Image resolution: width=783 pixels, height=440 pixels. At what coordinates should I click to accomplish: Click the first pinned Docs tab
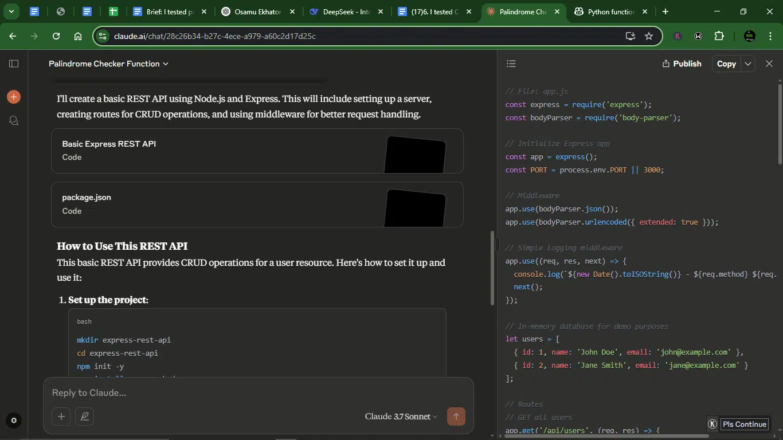pos(34,11)
